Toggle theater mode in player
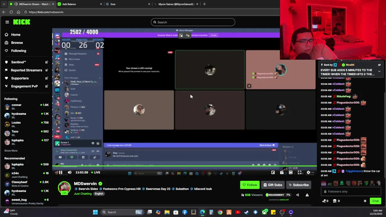 coord(291,172)
